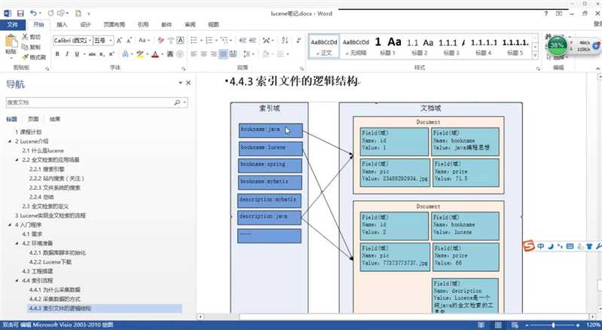The height and width of the screenshot is (330, 602).
Task: Show navigation 结果 tab
Action: click(x=55, y=119)
